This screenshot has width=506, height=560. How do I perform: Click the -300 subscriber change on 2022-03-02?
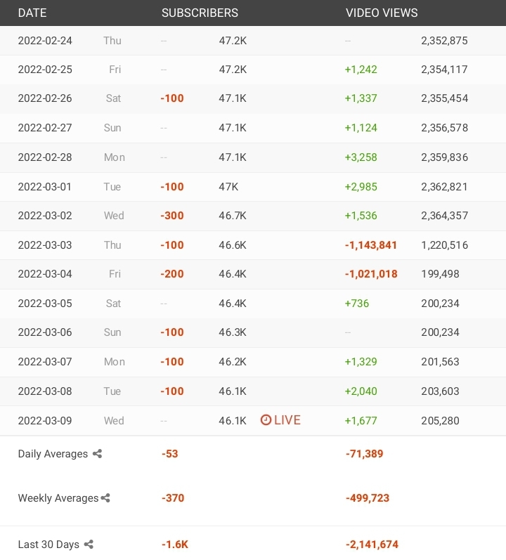pyautogui.click(x=172, y=216)
